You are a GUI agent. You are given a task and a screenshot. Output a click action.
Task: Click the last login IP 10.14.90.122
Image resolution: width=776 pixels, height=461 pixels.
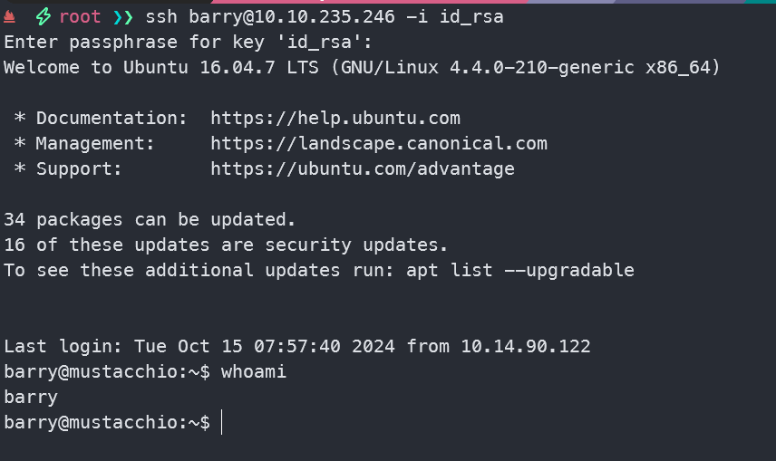pyautogui.click(x=526, y=346)
